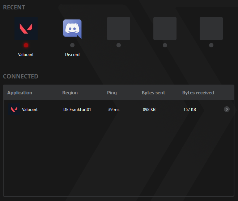Click the small Valorant icon in connected row

coord(14,109)
